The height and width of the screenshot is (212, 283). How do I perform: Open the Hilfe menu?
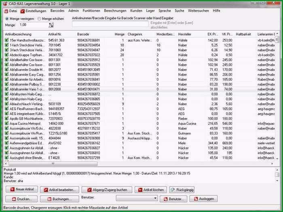pos(216,11)
